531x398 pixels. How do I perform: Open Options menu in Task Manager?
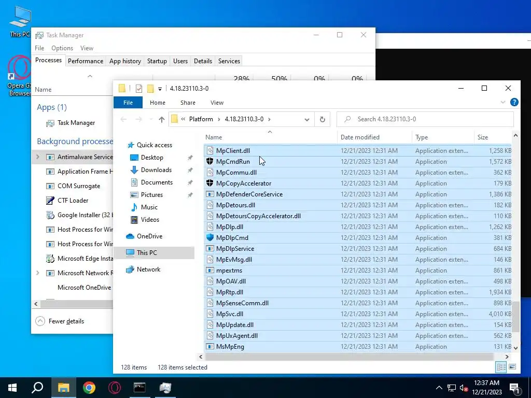pyautogui.click(x=62, y=48)
